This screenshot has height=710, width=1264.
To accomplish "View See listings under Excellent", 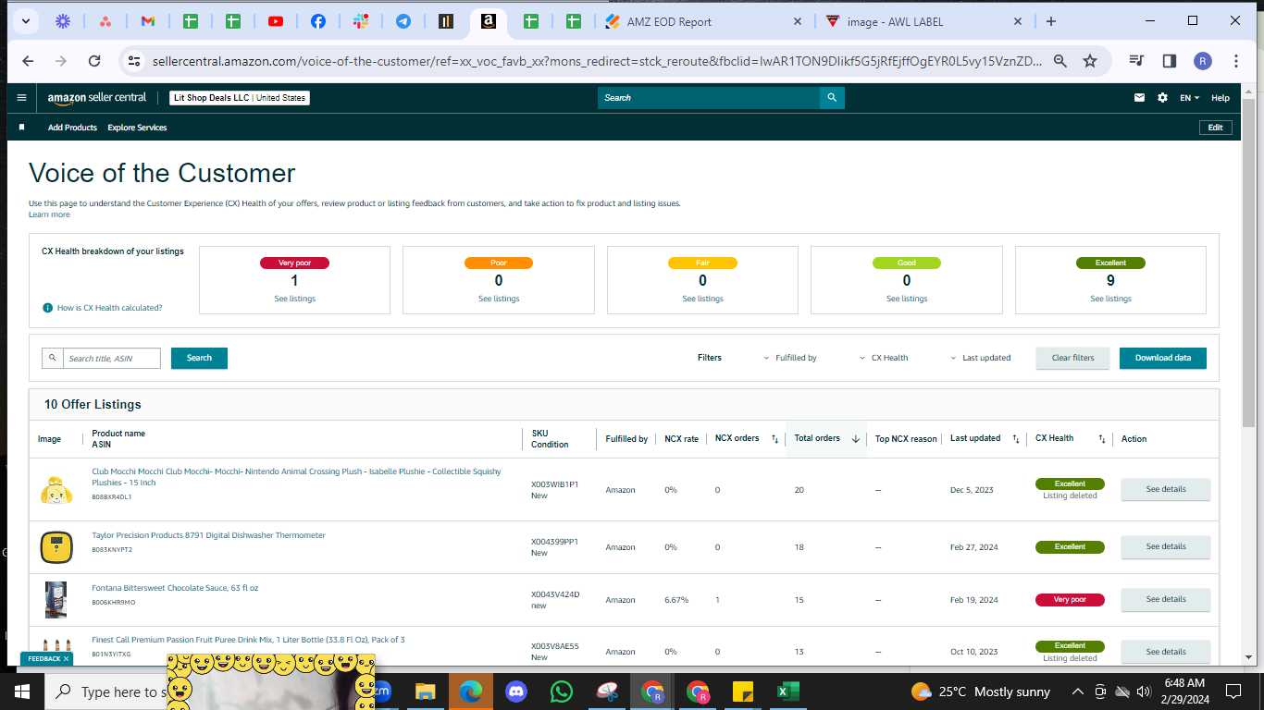I will coord(1110,299).
